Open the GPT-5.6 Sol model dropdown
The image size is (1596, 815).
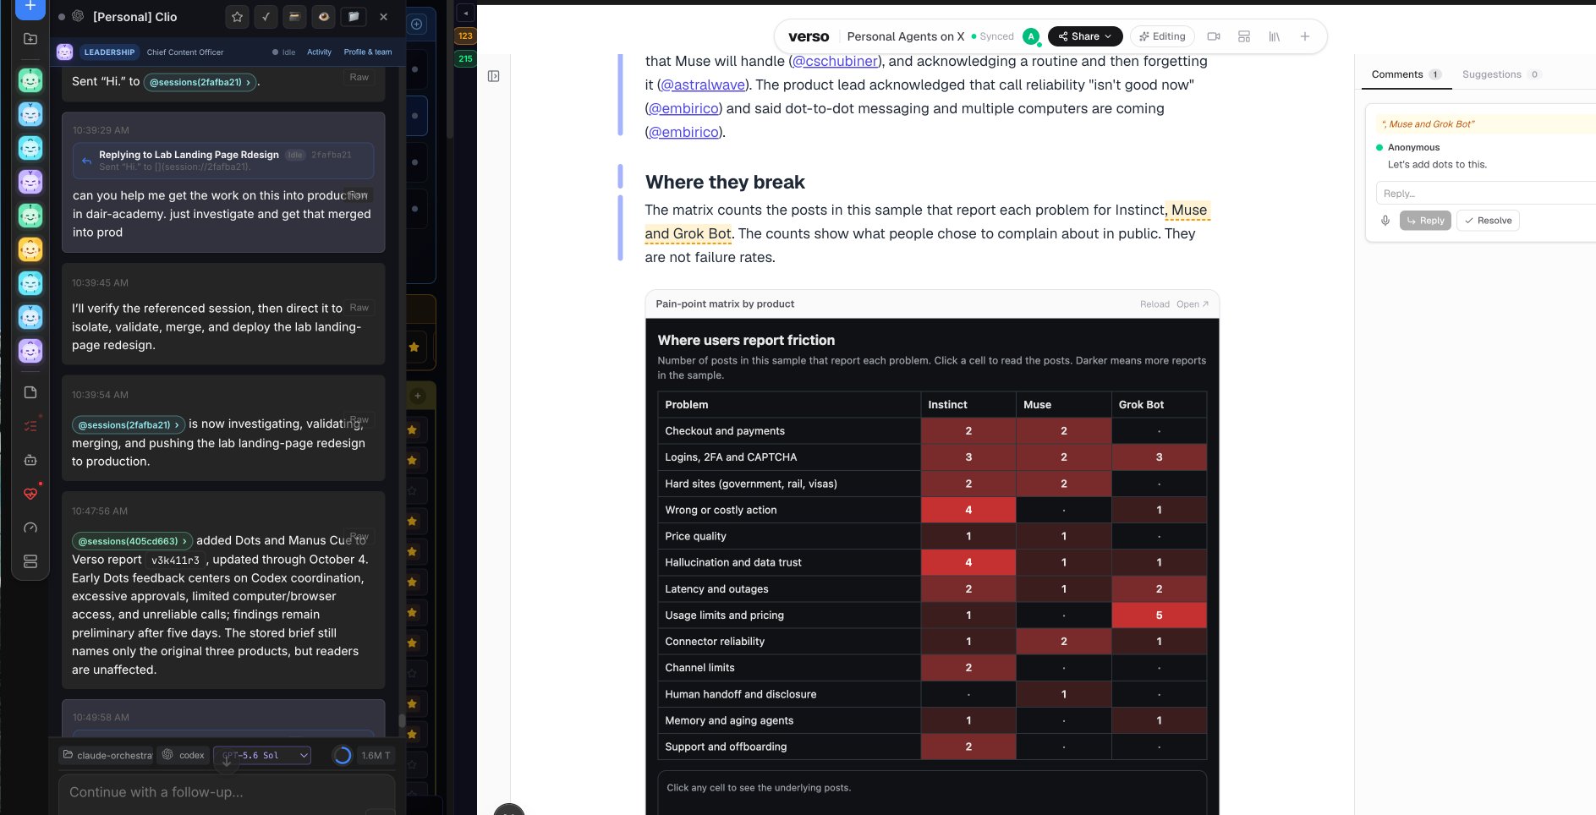click(262, 755)
